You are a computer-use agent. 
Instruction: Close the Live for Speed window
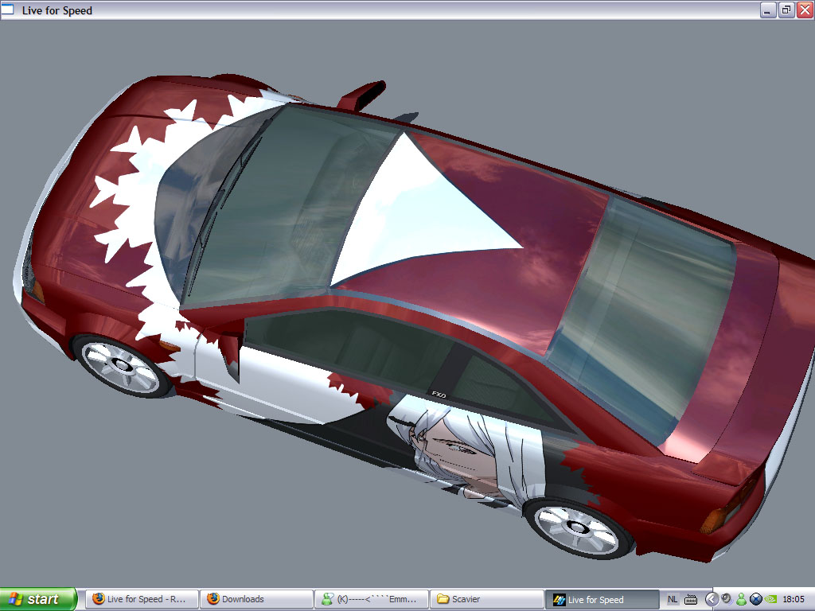[x=805, y=10]
